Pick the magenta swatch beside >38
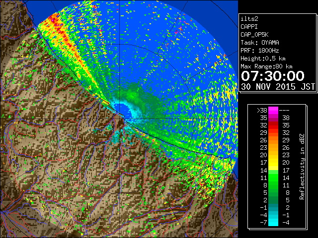The height and width of the screenshot is (238, 318). [273, 111]
